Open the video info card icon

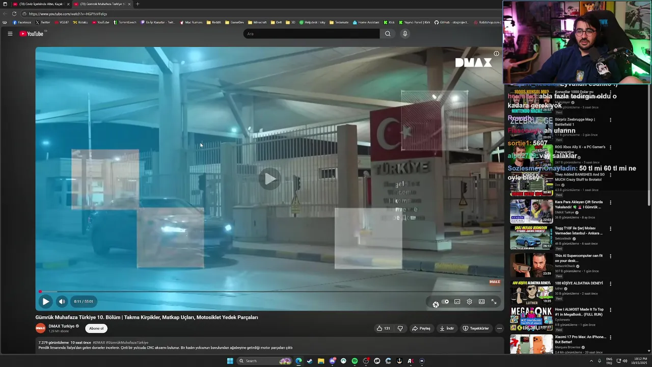pyautogui.click(x=496, y=54)
